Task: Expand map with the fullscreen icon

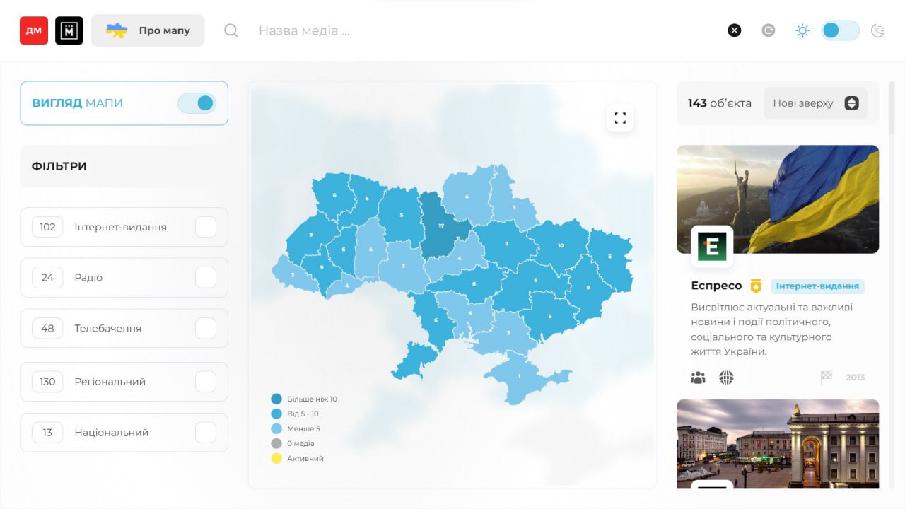Action: pos(620,118)
